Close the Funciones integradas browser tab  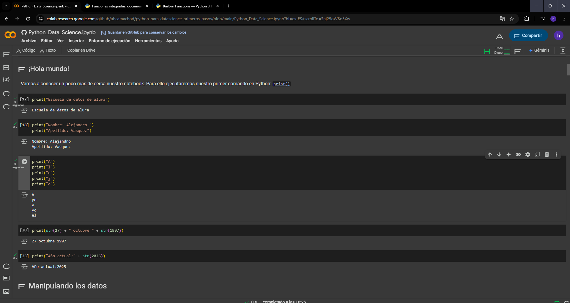pyautogui.click(x=147, y=6)
